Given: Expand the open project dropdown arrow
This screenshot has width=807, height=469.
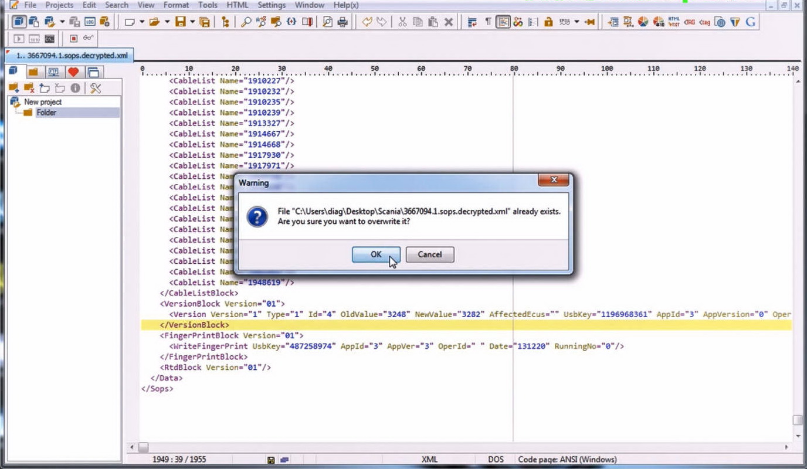Looking at the screenshot, I should pos(62,22).
